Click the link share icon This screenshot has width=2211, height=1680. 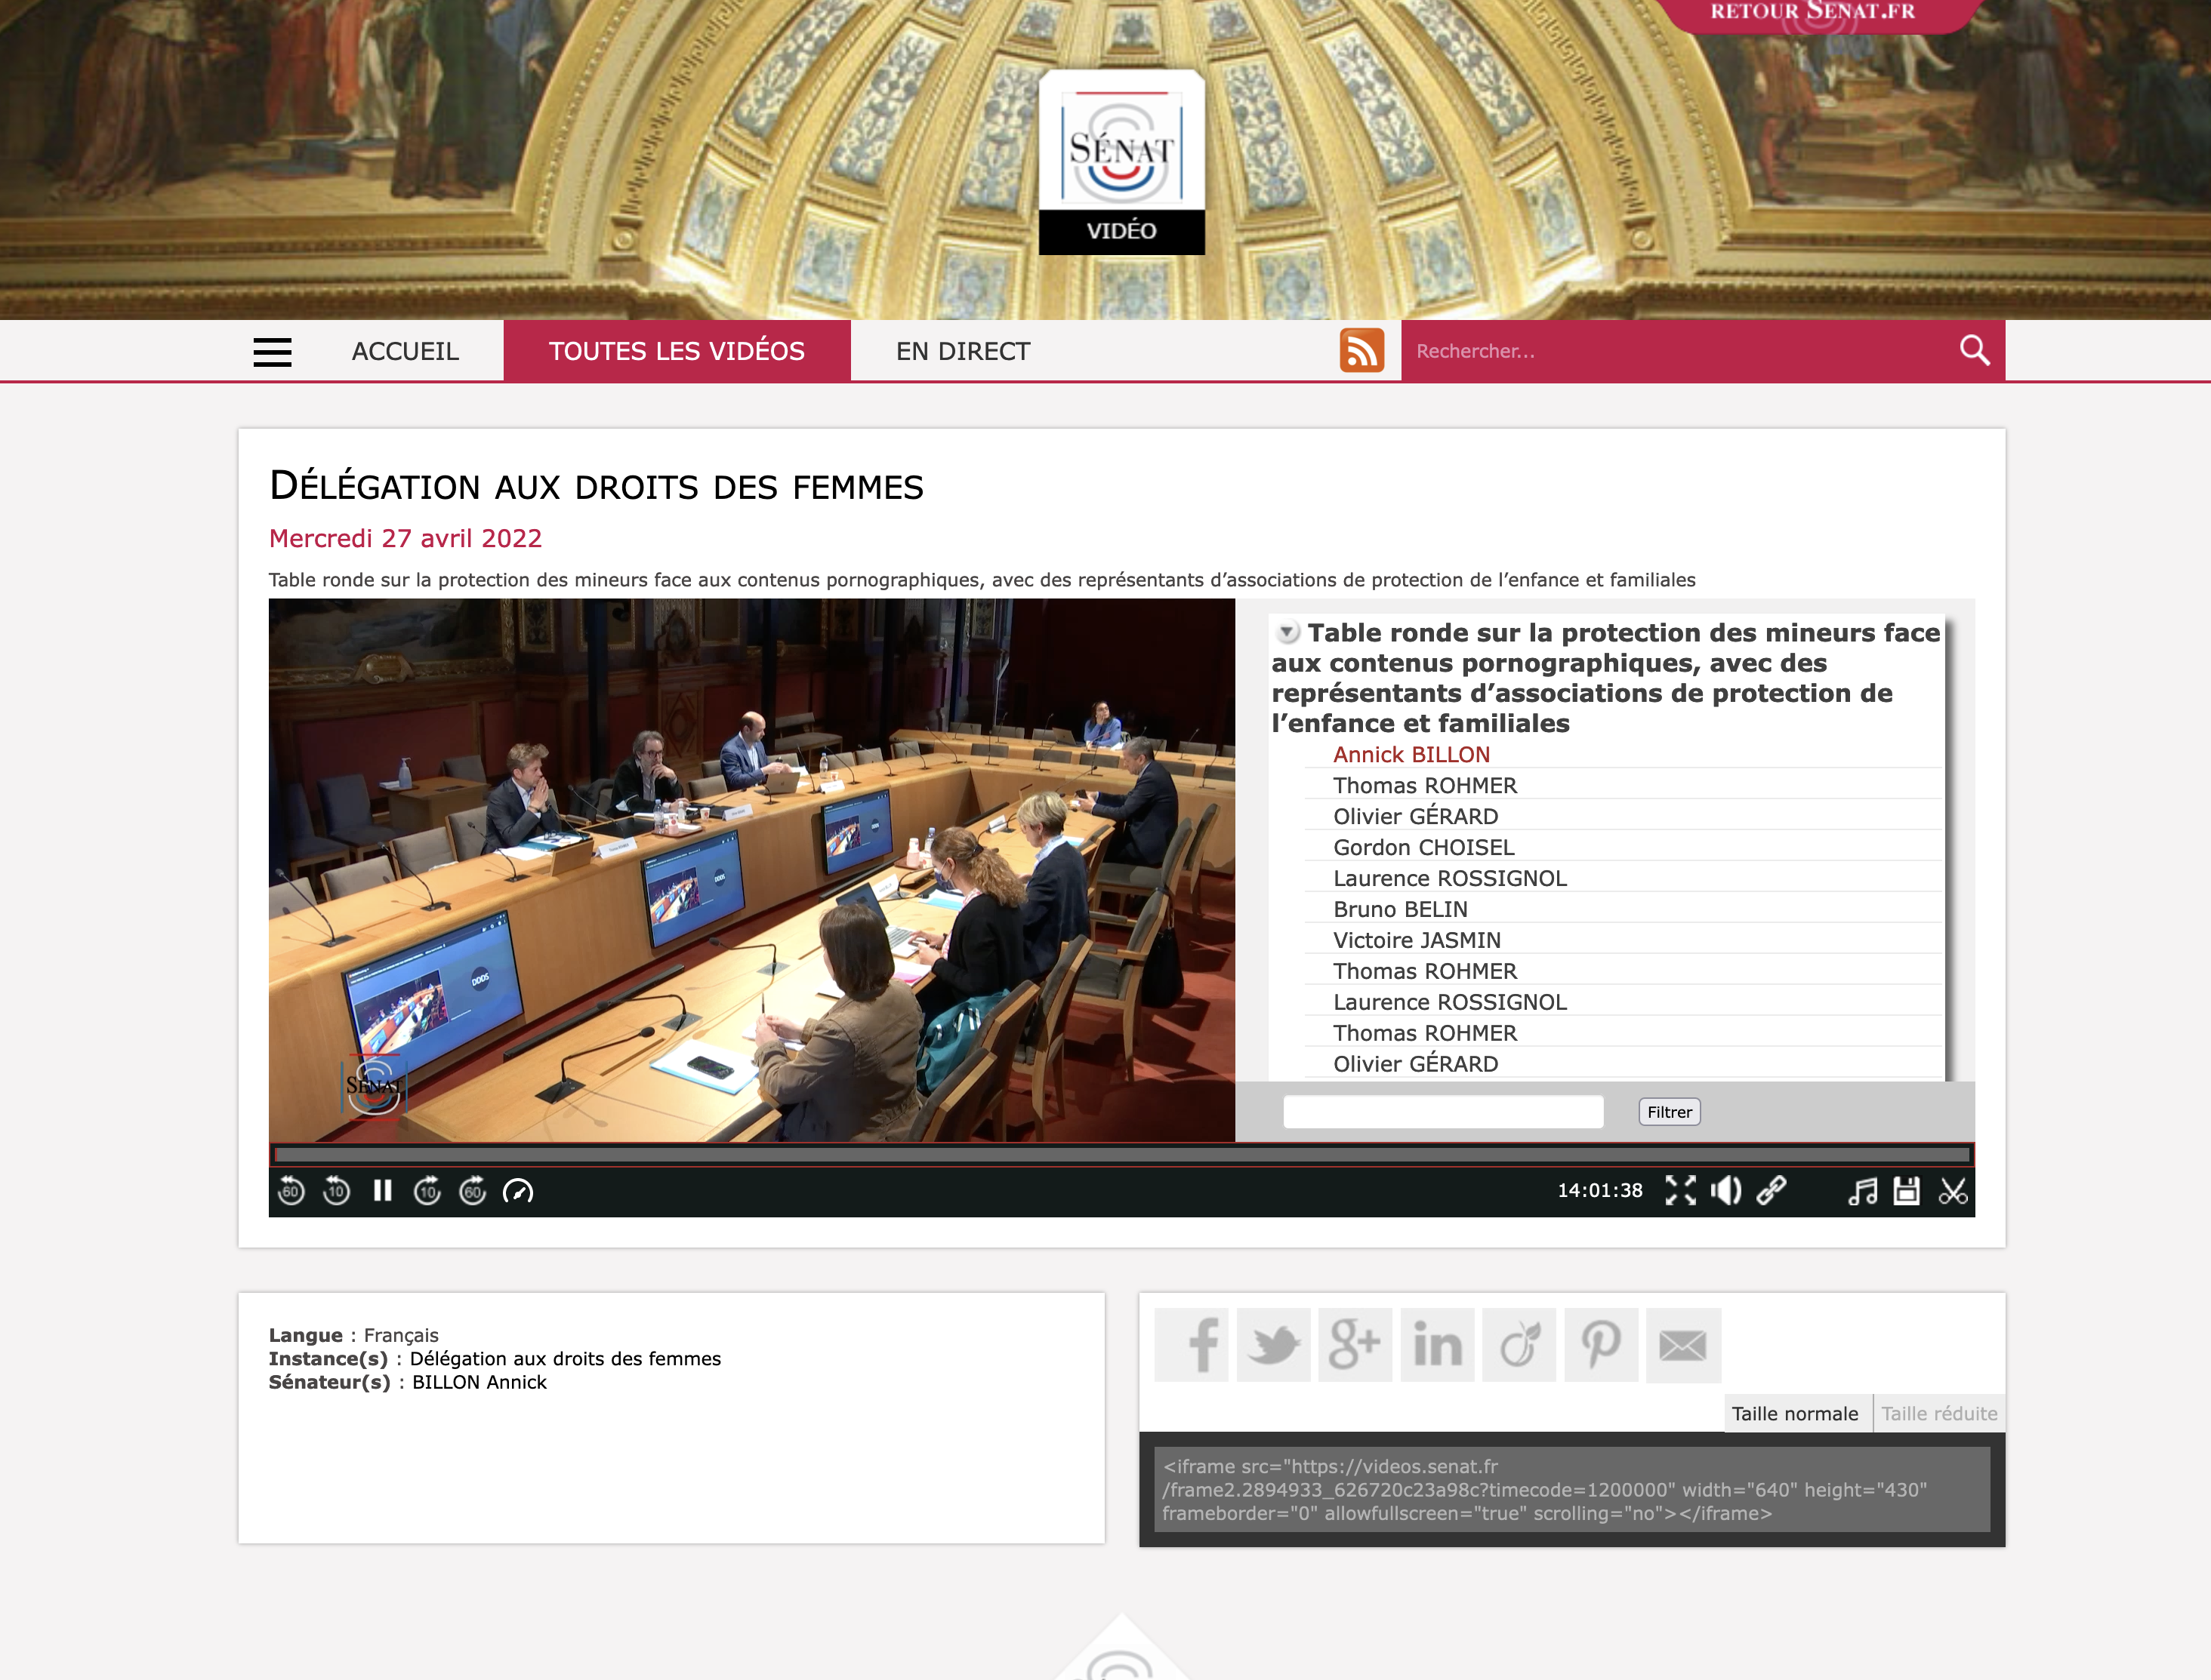point(1772,1190)
